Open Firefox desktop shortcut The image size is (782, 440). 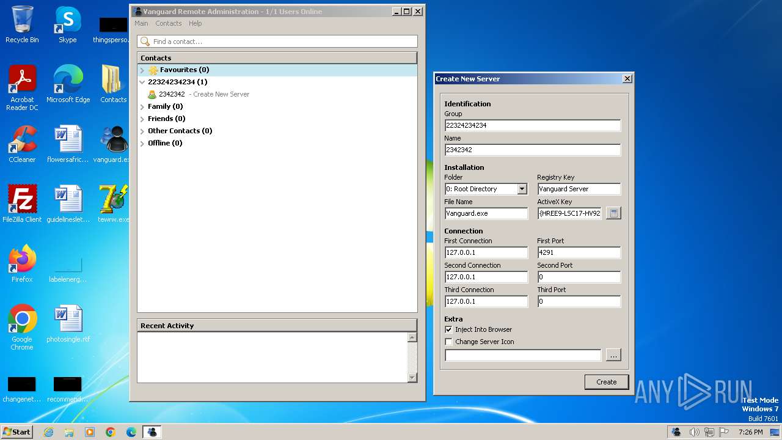coord(22,264)
